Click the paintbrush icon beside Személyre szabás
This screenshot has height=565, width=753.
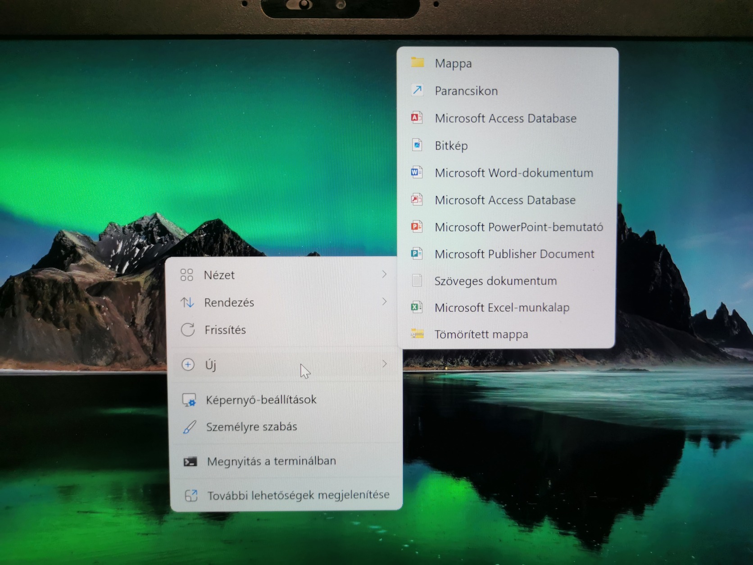(190, 427)
